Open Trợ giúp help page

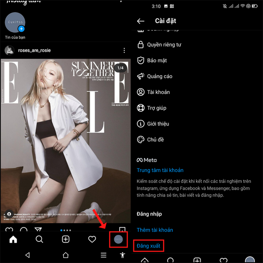[x=197, y=108]
